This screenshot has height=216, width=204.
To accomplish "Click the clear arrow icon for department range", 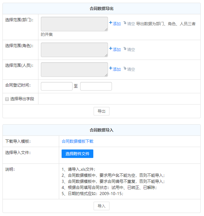I will [125, 23].
